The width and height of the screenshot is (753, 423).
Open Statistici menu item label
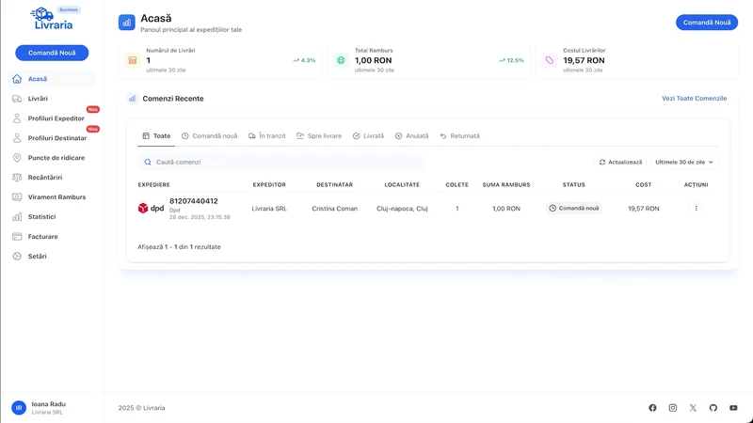pyautogui.click(x=41, y=217)
